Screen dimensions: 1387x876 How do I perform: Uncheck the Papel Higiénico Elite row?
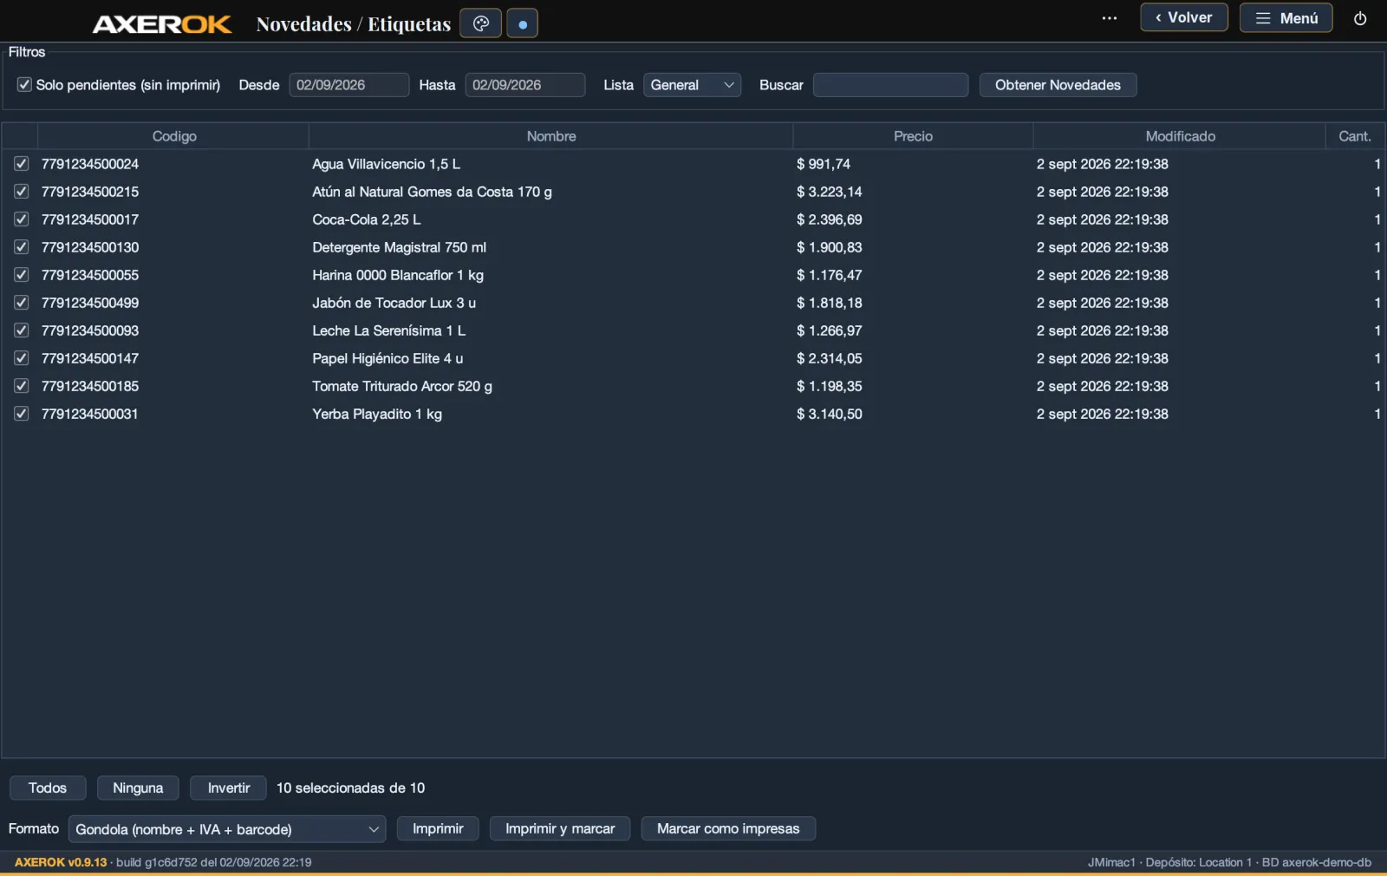(22, 358)
